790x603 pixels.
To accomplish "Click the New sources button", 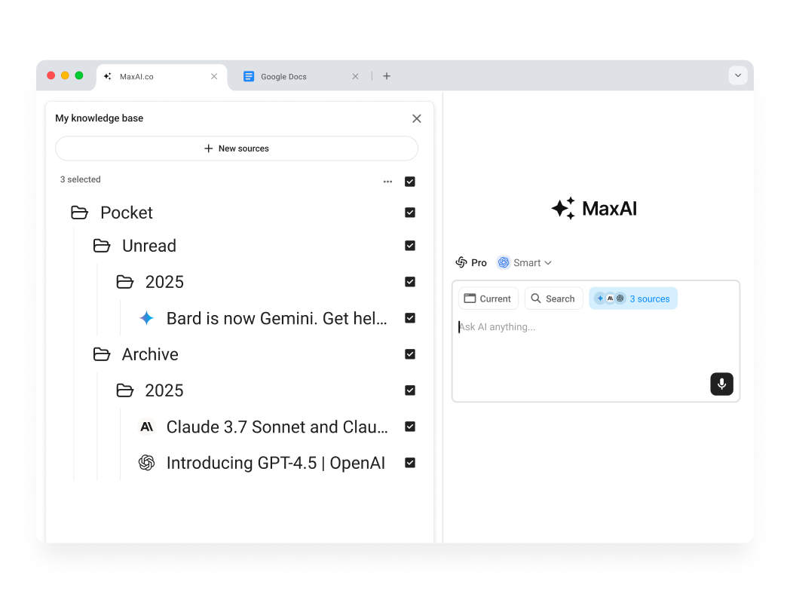I will [x=237, y=148].
